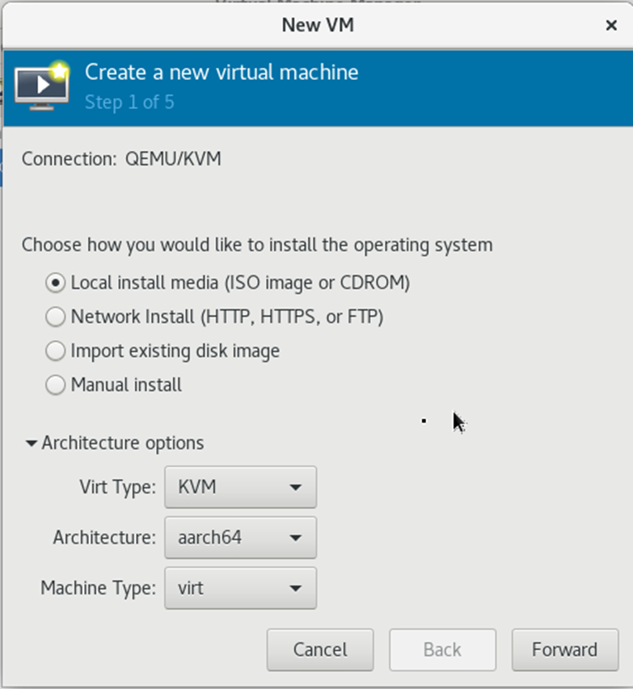Pick the Manual install radio button

click(56, 385)
